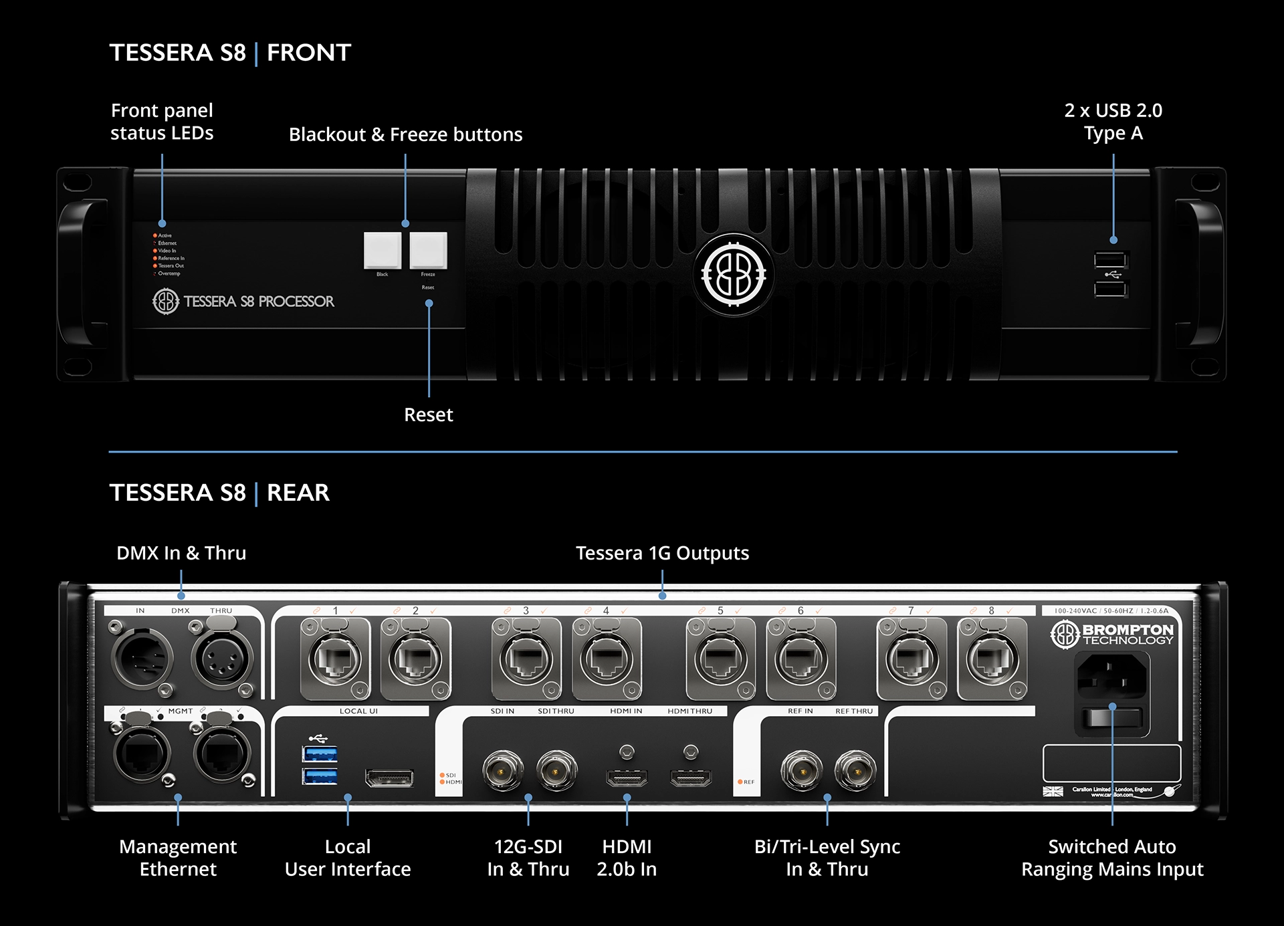
Task: Click the REF IN BNC connector
Action: pyautogui.click(x=802, y=770)
